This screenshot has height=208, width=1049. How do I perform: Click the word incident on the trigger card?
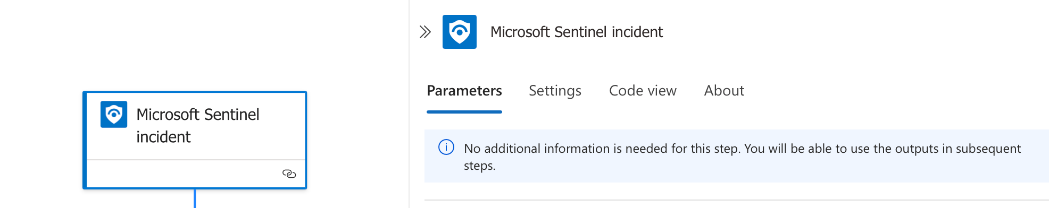pyautogui.click(x=163, y=137)
